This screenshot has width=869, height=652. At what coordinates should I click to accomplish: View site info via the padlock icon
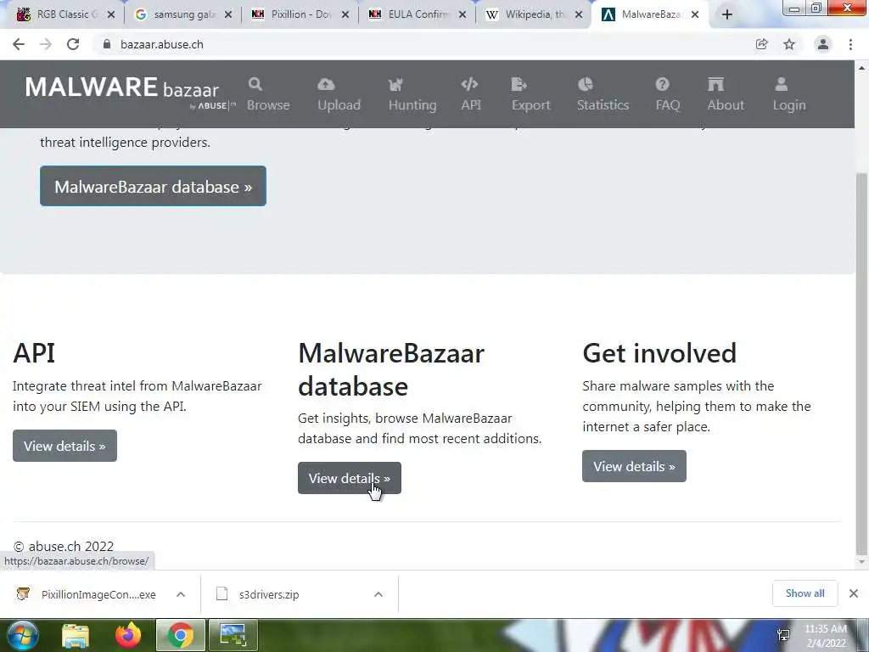tap(106, 44)
